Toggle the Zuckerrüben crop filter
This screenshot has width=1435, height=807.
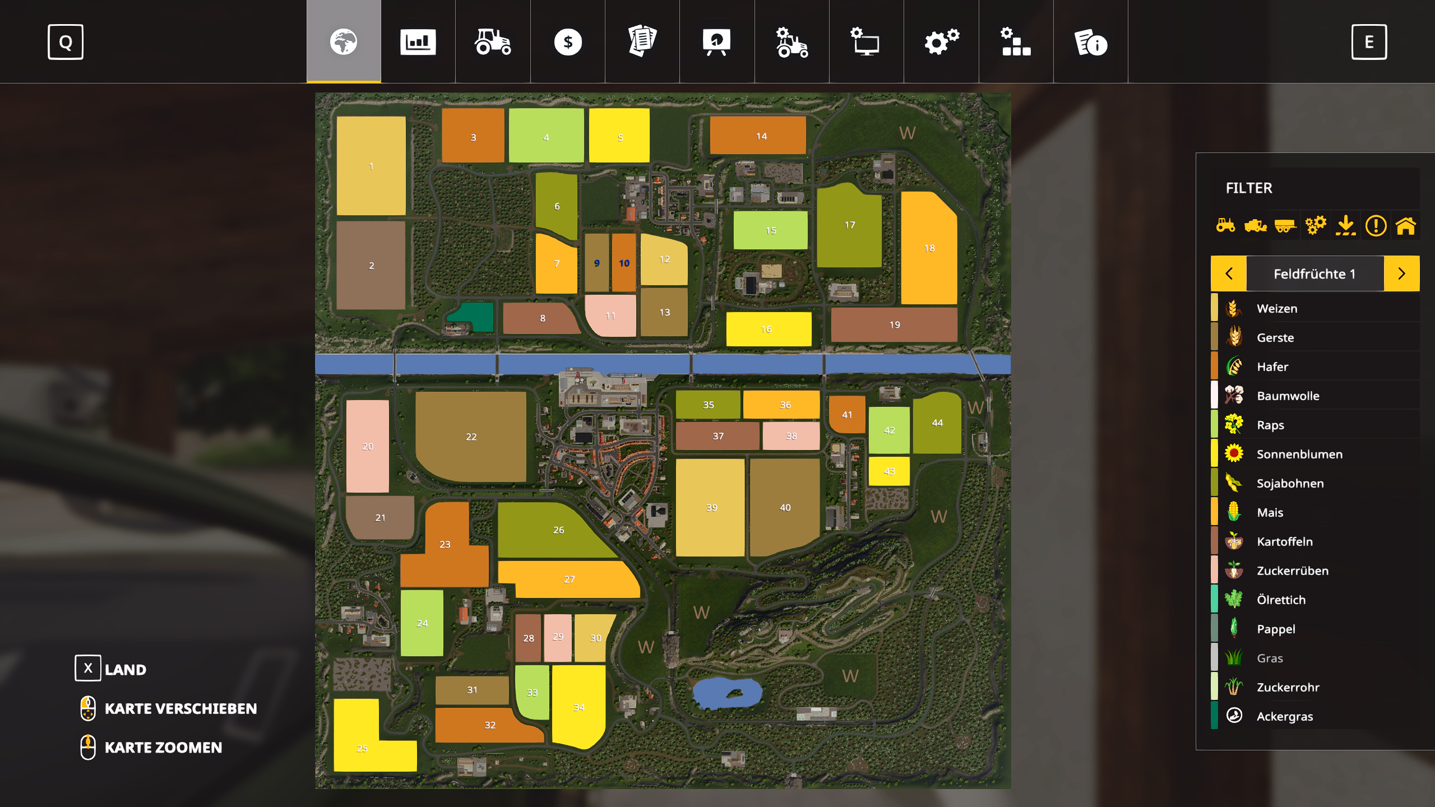(x=1315, y=571)
